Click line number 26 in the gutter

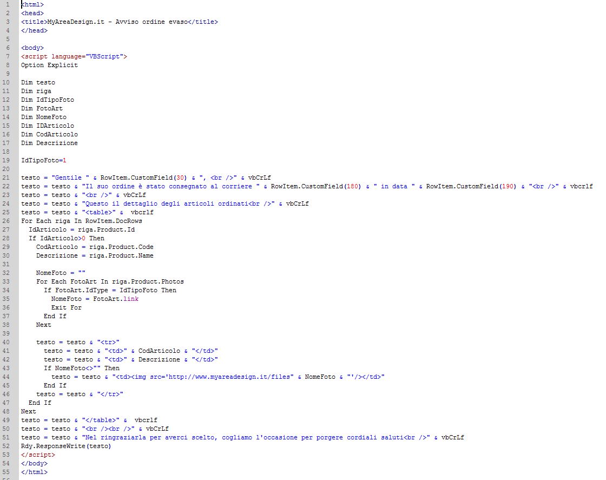point(6,221)
